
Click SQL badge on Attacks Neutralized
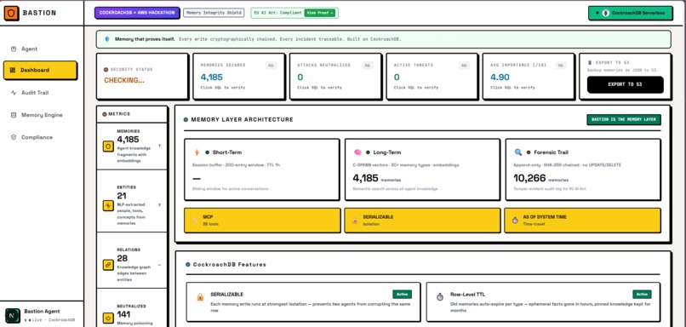point(368,66)
